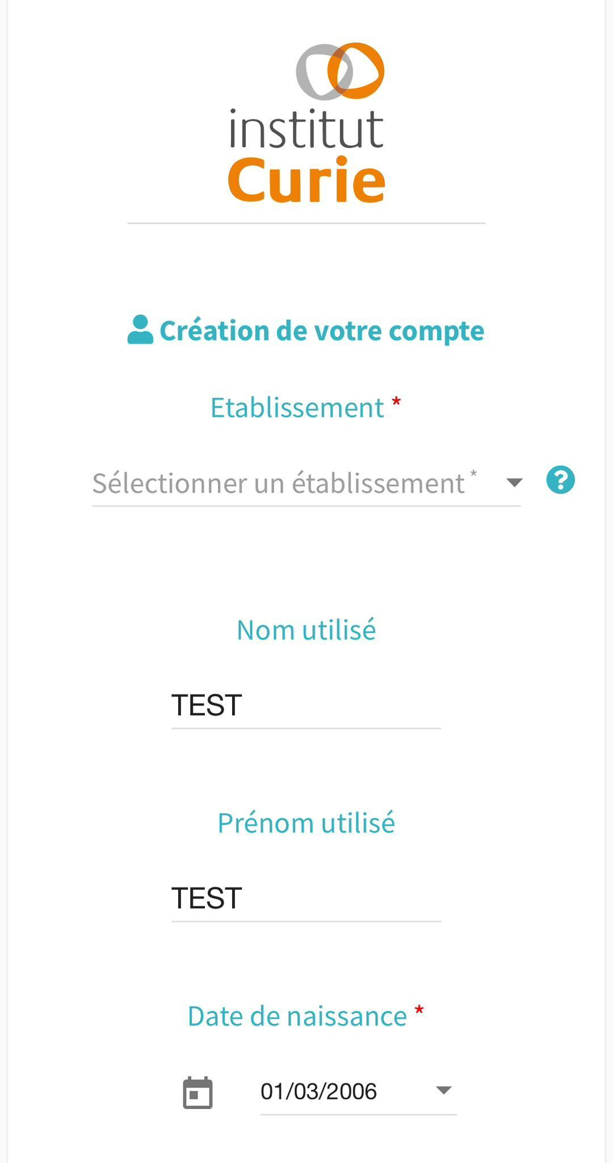
Task: Focus the Prénom utilisé text field
Action: pyautogui.click(x=306, y=899)
